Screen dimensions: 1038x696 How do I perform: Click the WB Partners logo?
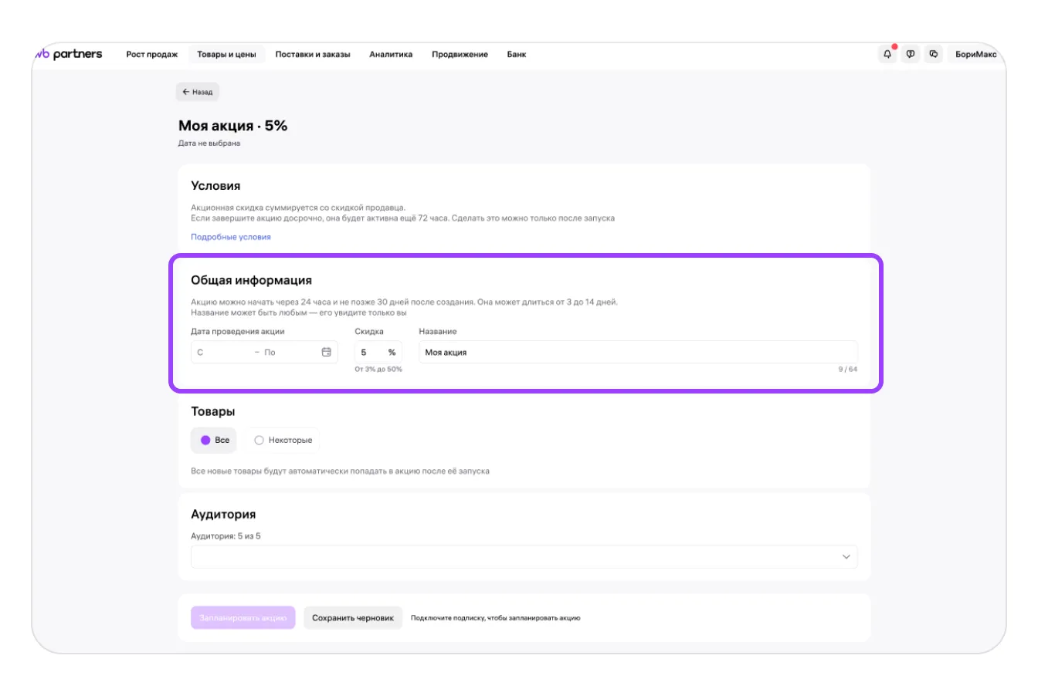coord(69,54)
